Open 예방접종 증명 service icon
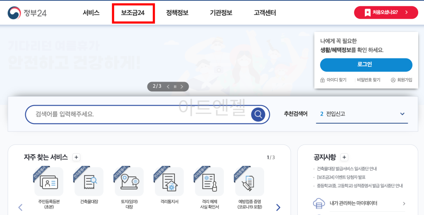Image resolution: width=424 pixels, height=215 pixels. click(x=250, y=182)
